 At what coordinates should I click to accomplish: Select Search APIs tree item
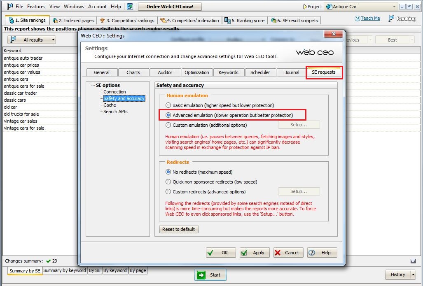(x=115, y=112)
